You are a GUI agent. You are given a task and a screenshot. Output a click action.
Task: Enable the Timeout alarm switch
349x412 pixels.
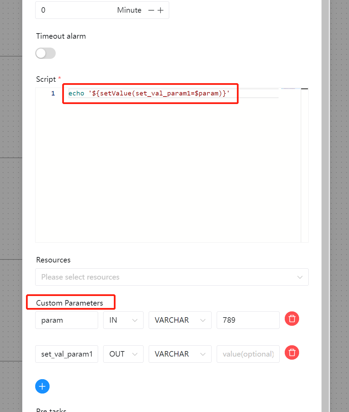(45, 53)
